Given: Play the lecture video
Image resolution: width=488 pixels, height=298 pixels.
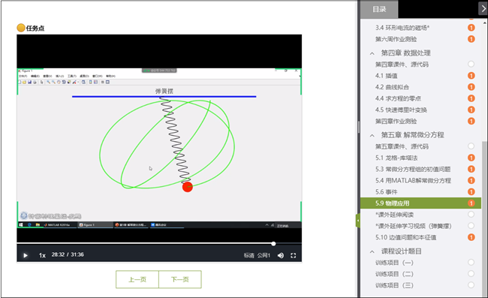Looking at the screenshot, I should (26, 255).
